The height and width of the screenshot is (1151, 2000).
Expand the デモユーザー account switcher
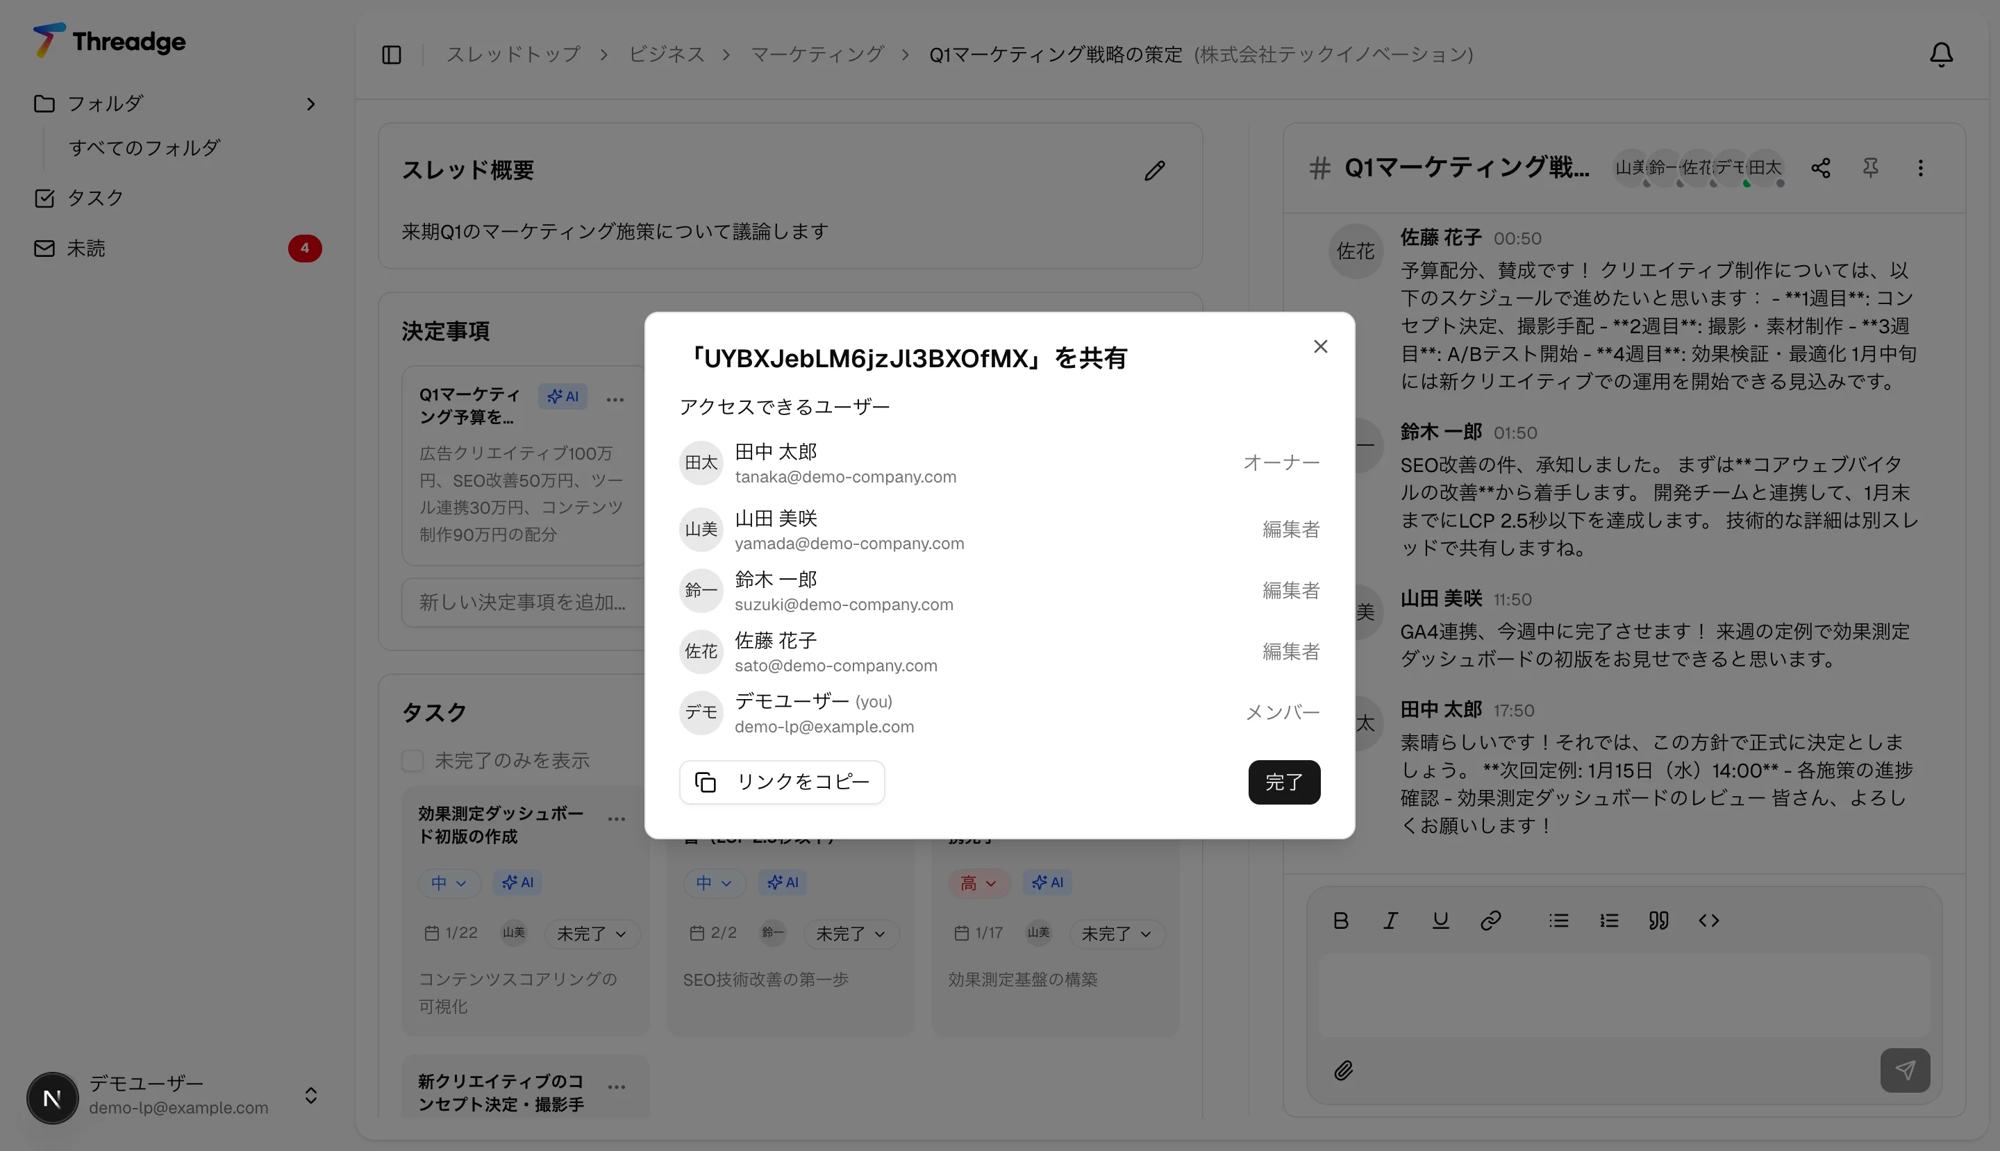(311, 1095)
